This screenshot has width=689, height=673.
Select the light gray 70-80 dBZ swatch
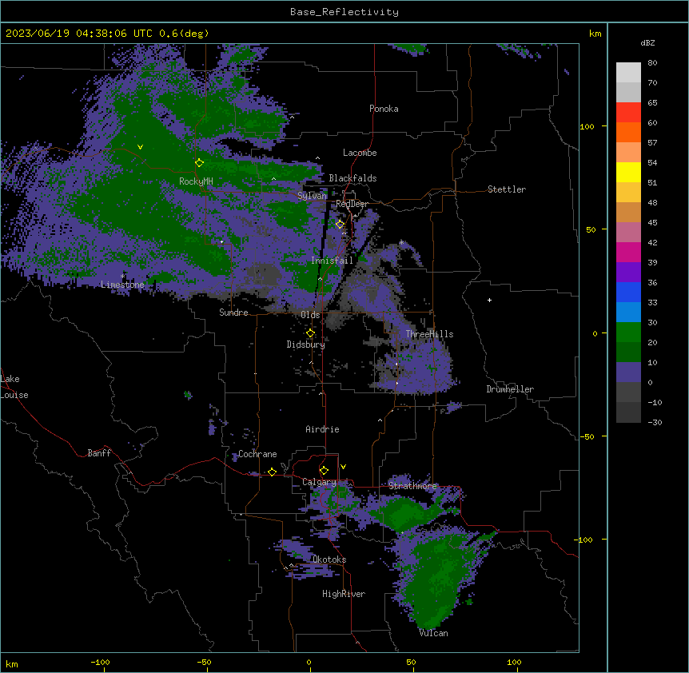point(628,73)
